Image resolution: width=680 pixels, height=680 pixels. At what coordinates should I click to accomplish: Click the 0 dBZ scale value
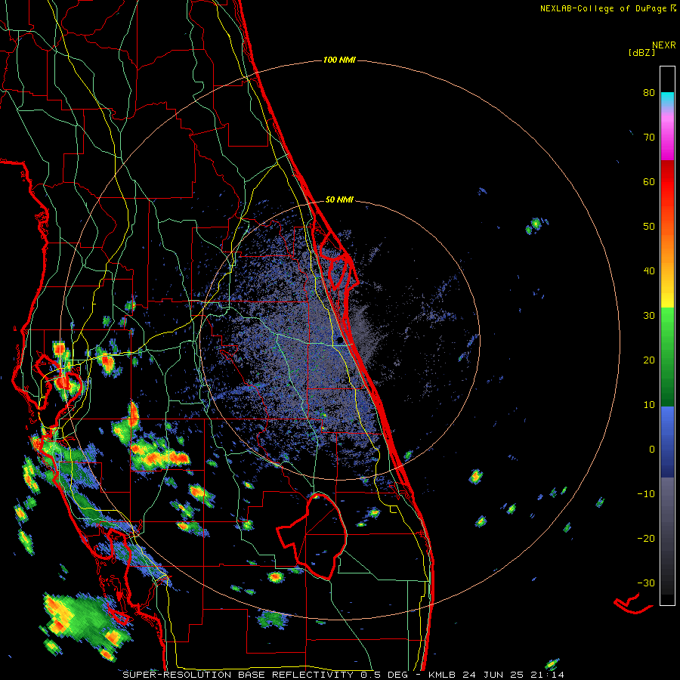tap(652, 450)
